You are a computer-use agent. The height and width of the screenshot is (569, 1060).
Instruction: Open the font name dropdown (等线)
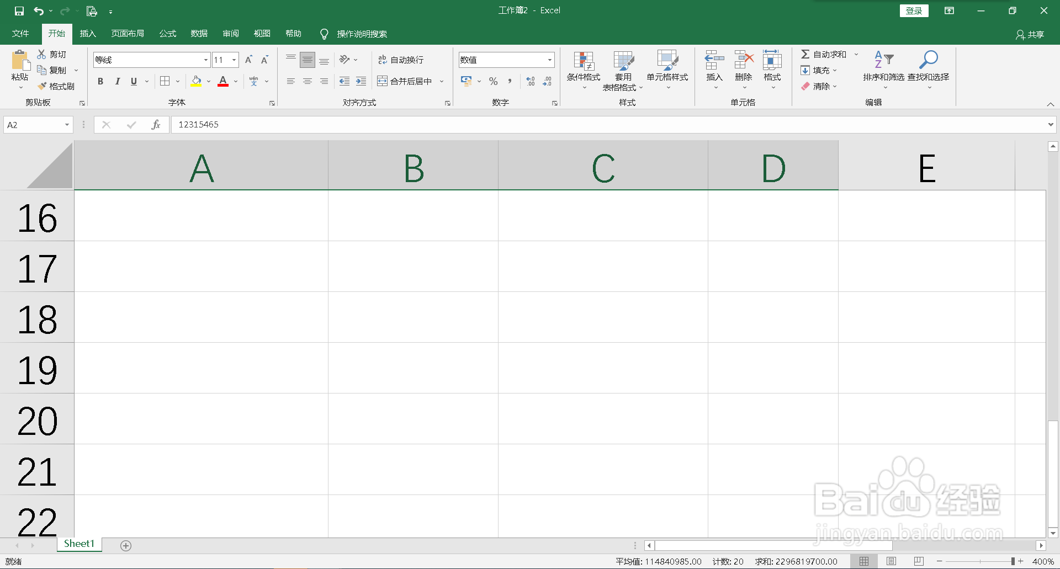tap(206, 60)
